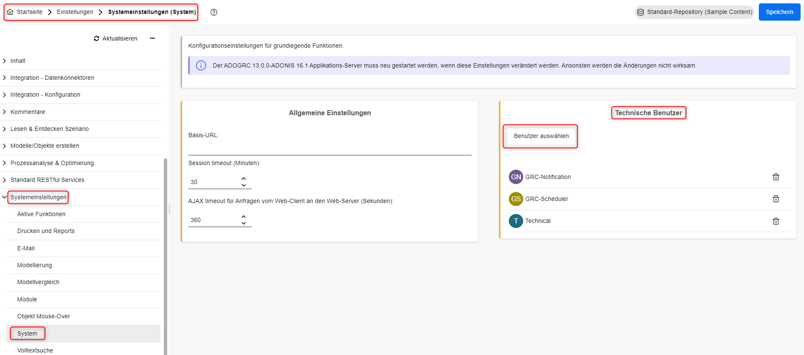Collapse the Systemeinstellungen tree node

click(4, 197)
